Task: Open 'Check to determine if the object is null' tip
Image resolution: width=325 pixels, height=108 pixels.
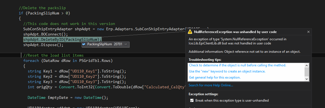Action: coord(238,65)
